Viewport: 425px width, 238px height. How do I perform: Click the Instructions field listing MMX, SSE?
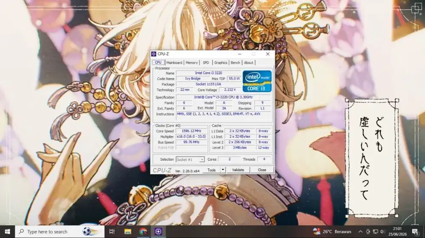224,117
